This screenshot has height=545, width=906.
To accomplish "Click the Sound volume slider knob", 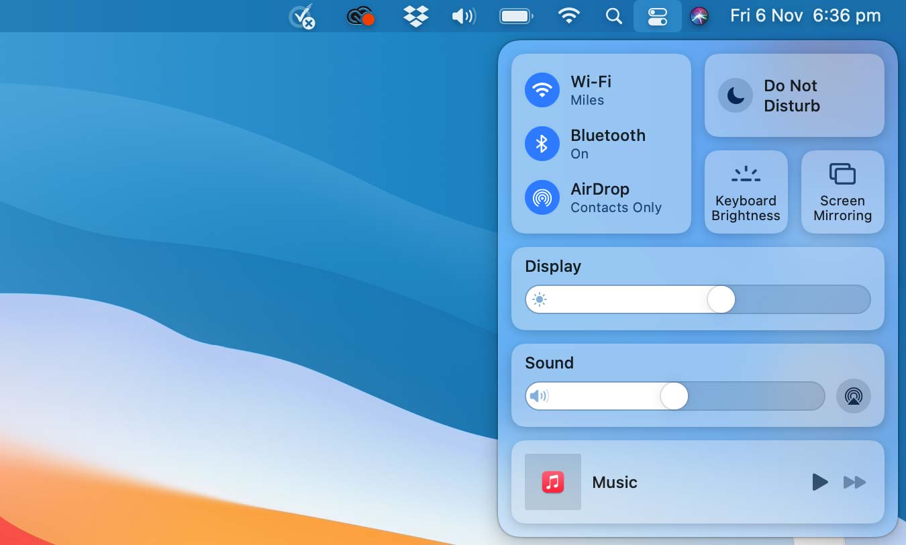I will (674, 396).
